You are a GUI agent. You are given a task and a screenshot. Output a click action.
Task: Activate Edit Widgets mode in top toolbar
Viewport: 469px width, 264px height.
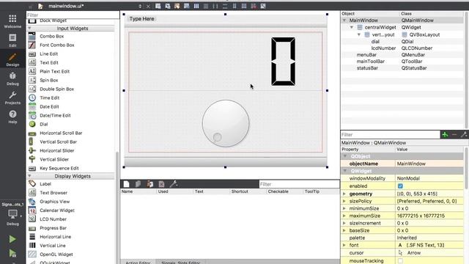click(158, 6)
